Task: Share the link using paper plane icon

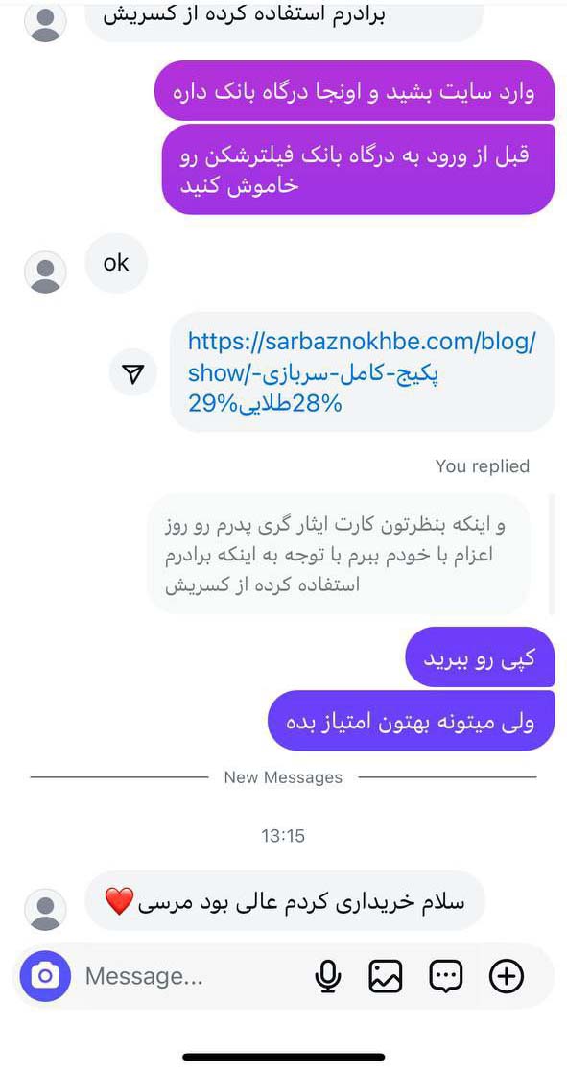Action: pyautogui.click(x=133, y=372)
